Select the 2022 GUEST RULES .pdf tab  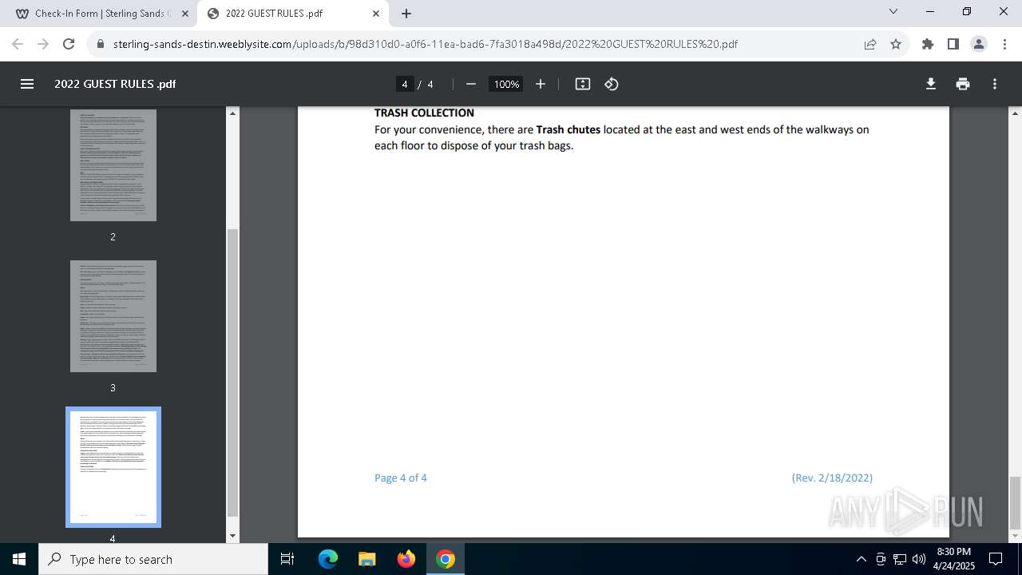[292, 14]
